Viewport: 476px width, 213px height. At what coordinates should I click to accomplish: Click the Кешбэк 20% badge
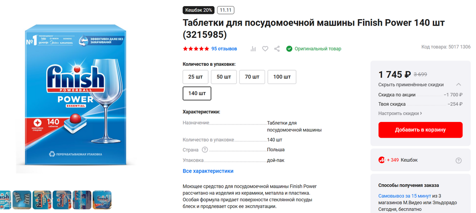pyautogui.click(x=199, y=10)
